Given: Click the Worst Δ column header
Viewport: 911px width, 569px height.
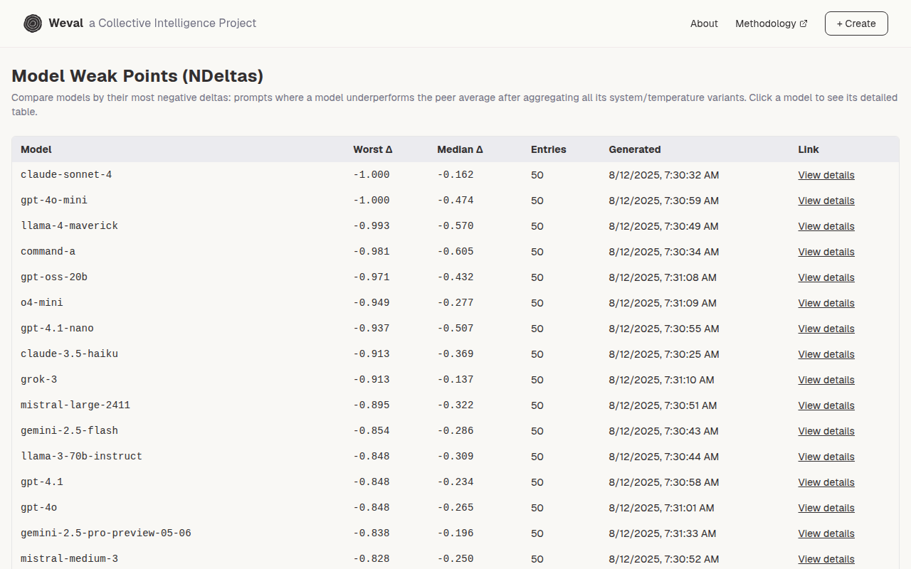Looking at the screenshot, I should point(373,149).
